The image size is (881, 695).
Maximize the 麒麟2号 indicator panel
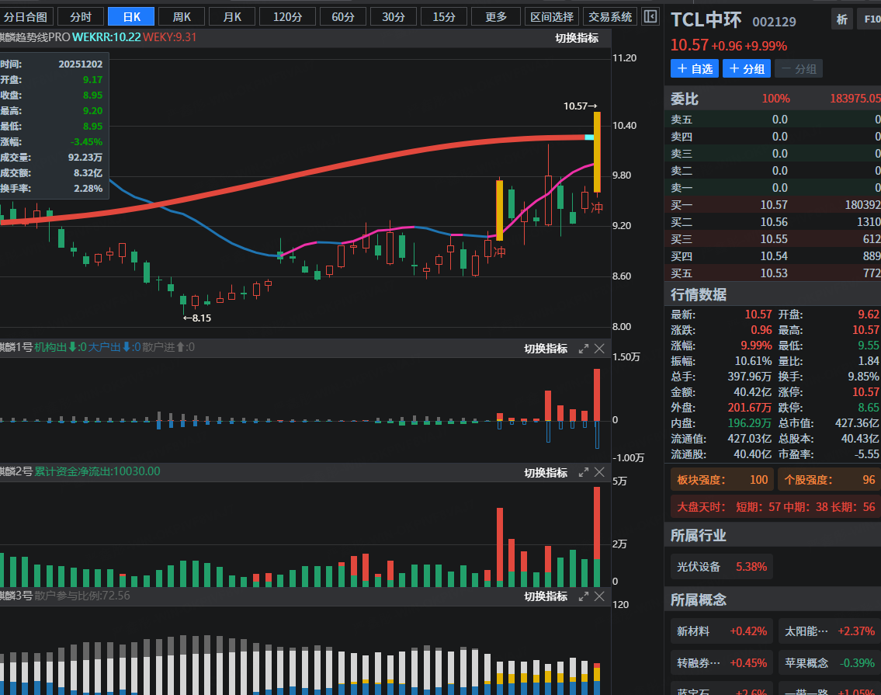(583, 473)
